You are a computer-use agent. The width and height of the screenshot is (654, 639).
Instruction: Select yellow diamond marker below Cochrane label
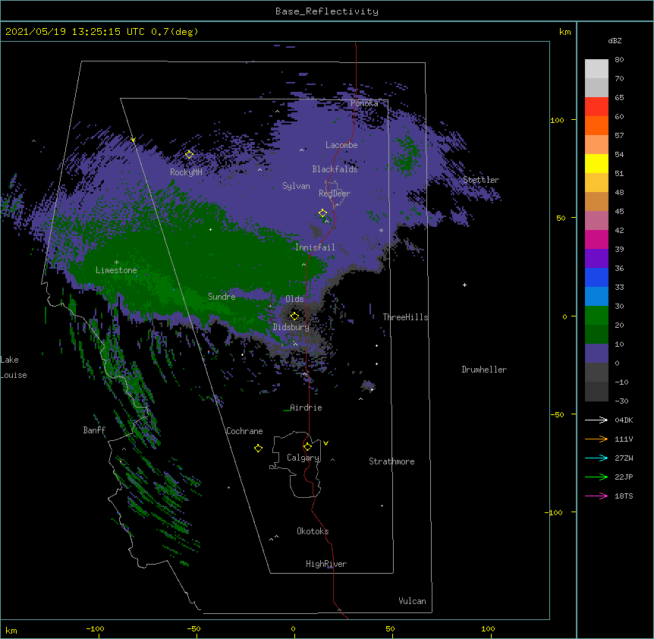pyautogui.click(x=258, y=448)
